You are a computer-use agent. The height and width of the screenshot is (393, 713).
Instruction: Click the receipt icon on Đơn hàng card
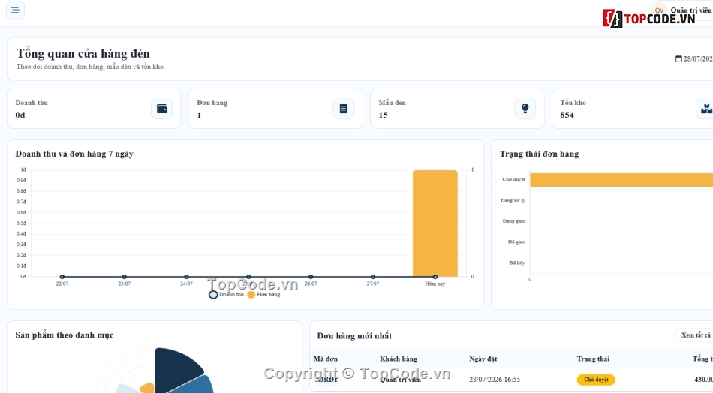point(343,109)
